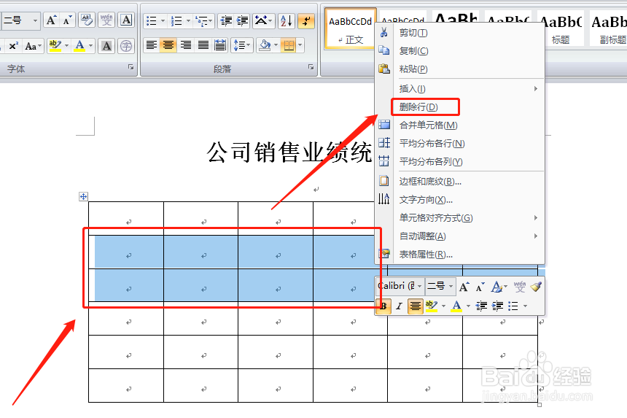The width and height of the screenshot is (627, 418).
Task: Toggle Show/Hide paragraph marks button
Action: point(306,21)
